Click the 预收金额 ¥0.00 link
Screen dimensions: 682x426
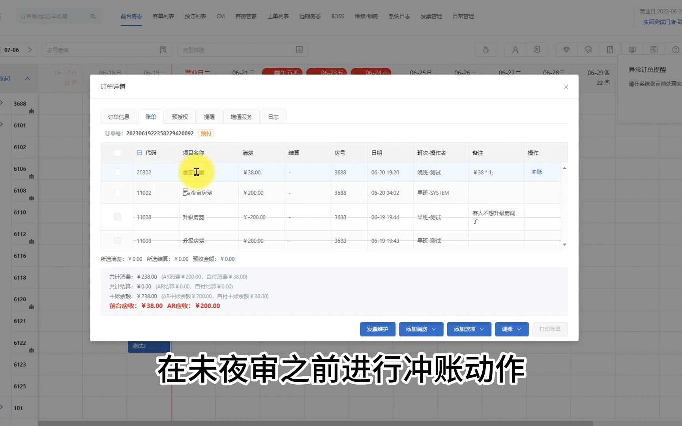(228, 259)
